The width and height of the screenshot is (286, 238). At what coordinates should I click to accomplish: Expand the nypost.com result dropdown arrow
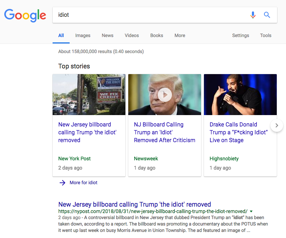click(251, 212)
